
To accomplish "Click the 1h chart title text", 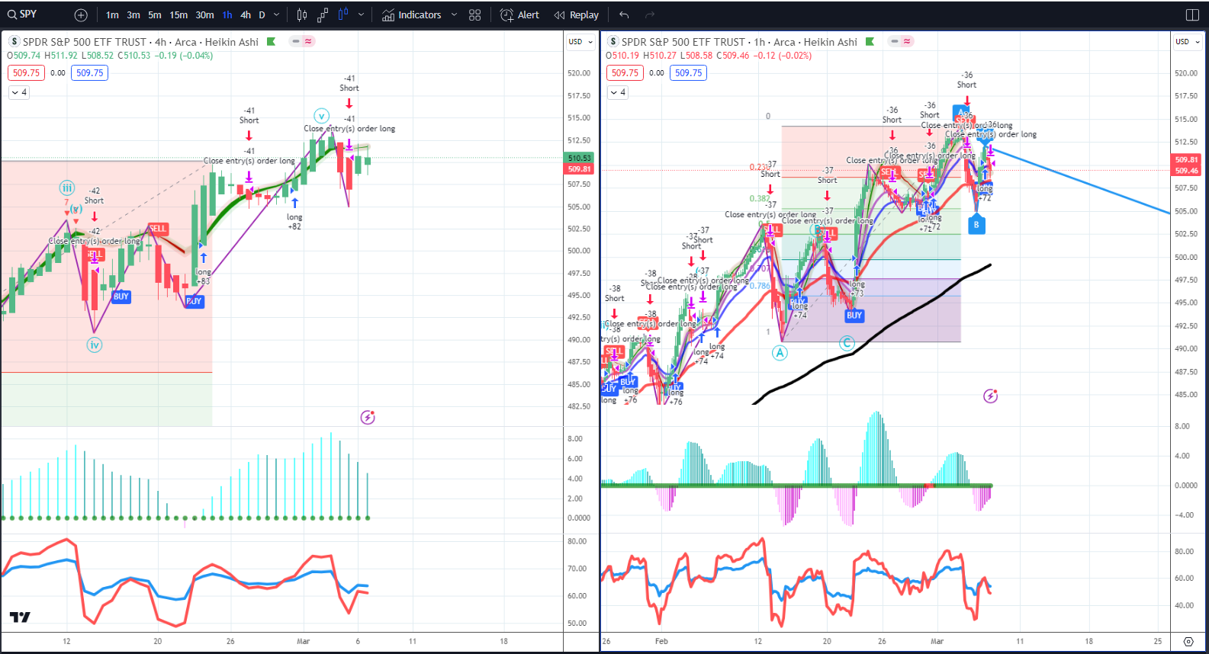I will point(739,42).
